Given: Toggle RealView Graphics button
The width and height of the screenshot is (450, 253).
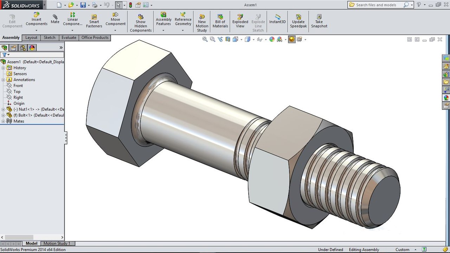Looking at the screenshot, I should click(291, 39).
